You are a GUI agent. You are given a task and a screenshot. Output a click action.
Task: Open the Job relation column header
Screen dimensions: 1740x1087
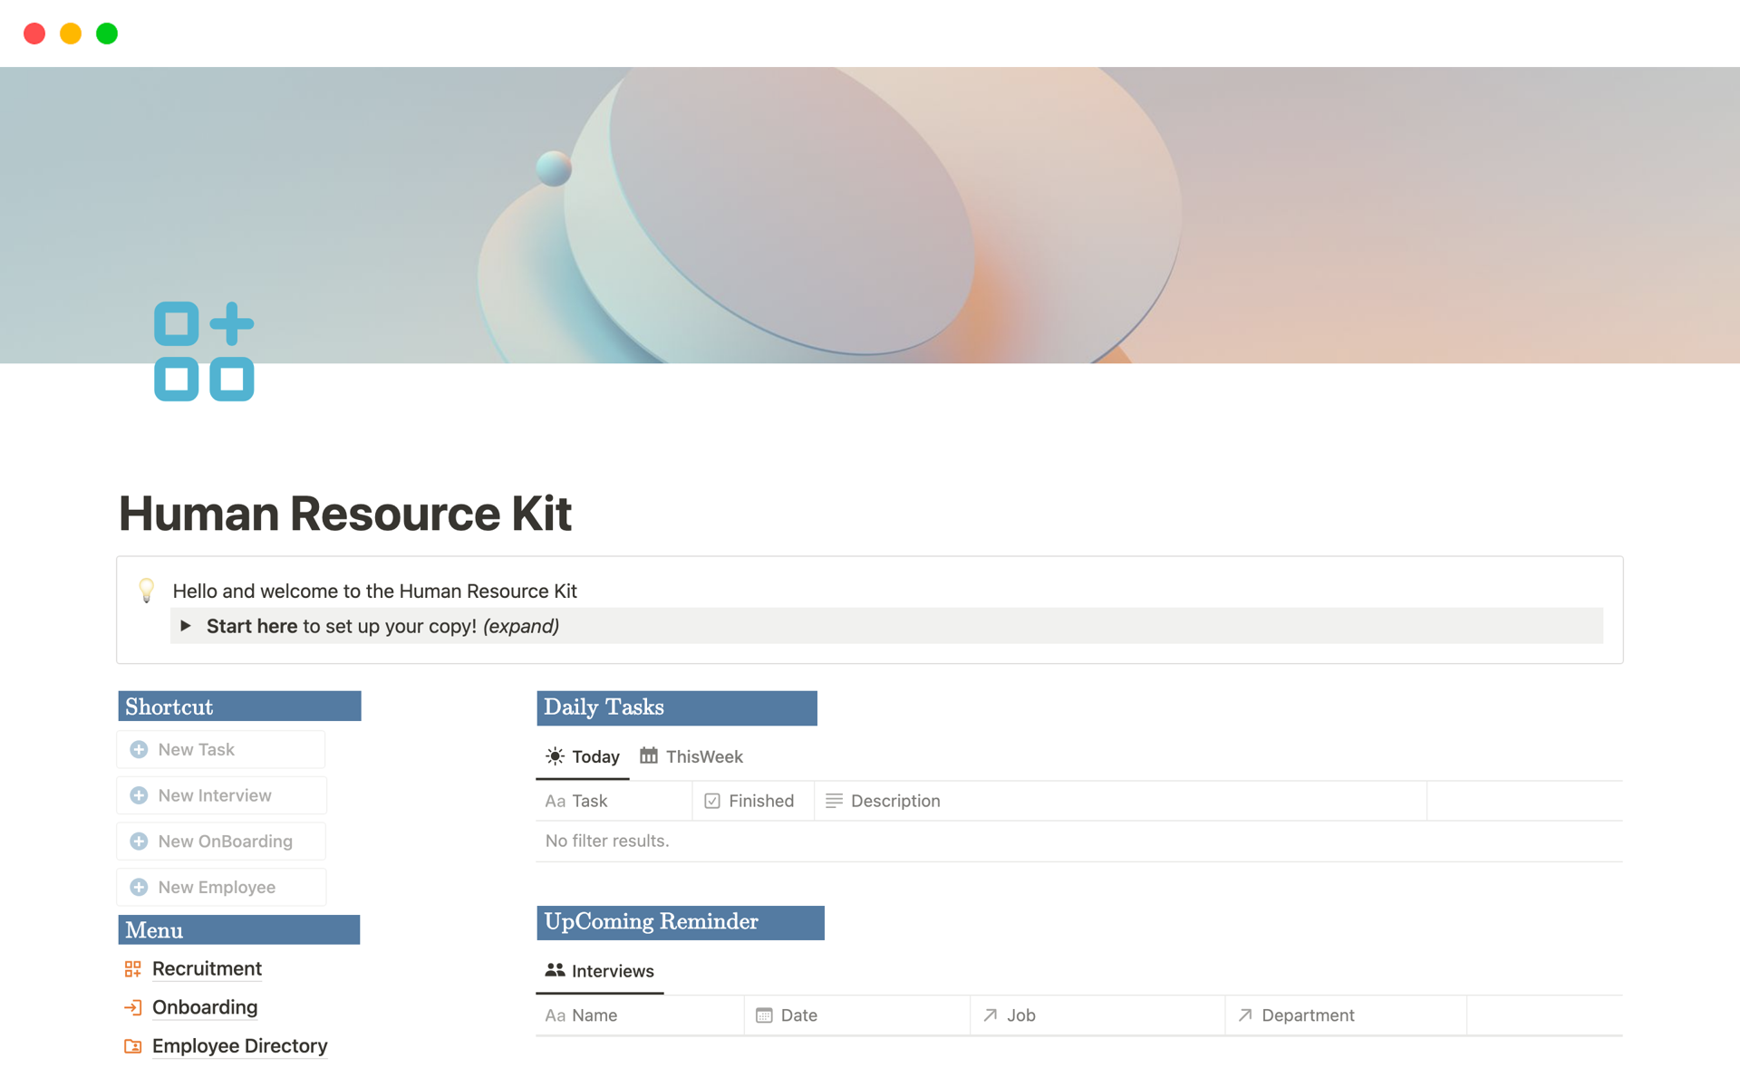click(1020, 1015)
